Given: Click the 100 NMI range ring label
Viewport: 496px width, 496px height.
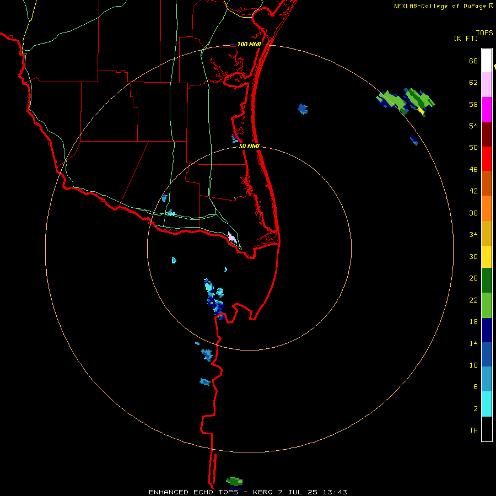Looking at the screenshot, I should [249, 44].
